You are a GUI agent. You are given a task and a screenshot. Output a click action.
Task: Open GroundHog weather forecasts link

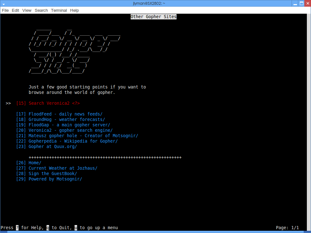pyautogui.click(x=67, y=119)
